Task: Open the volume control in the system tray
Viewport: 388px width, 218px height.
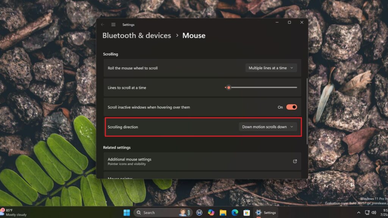Action: [x=374, y=213]
